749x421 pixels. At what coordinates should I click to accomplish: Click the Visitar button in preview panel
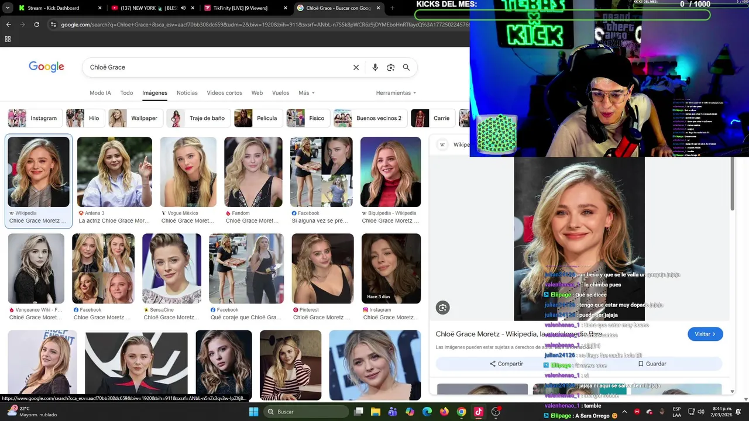705,334
